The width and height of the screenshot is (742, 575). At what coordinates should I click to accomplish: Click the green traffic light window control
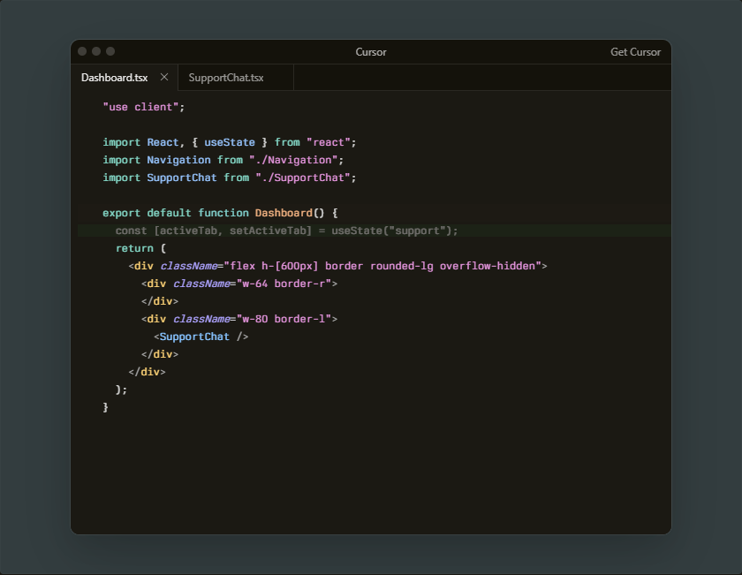click(110, 52)
